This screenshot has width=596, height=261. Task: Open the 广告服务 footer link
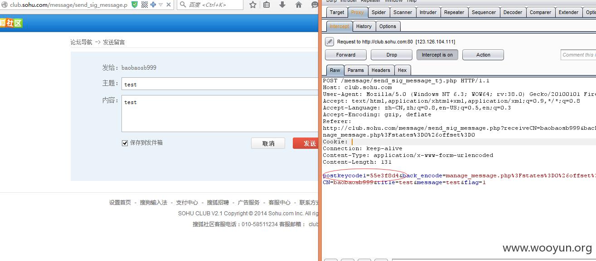249,203
